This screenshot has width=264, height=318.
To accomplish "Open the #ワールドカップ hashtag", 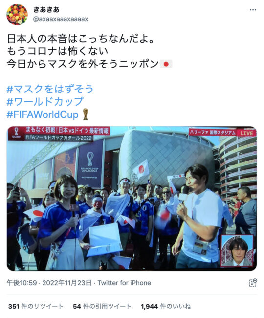I will tap(45, 102).
